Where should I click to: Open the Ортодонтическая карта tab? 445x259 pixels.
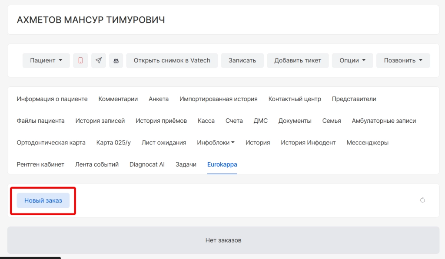(51, 143)
